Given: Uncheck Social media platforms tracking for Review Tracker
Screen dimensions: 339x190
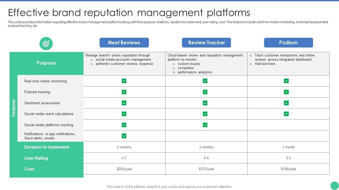Looking at the screenshot, I should pos(205,125).
